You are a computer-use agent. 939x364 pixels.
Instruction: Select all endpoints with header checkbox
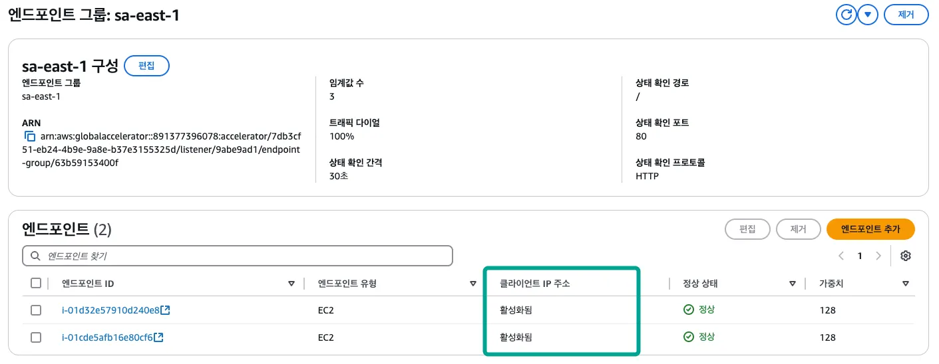click(x=36, y=284)
